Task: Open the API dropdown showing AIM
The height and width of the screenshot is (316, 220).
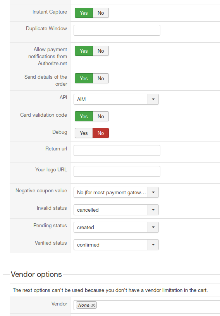Action: pos(116,99)
